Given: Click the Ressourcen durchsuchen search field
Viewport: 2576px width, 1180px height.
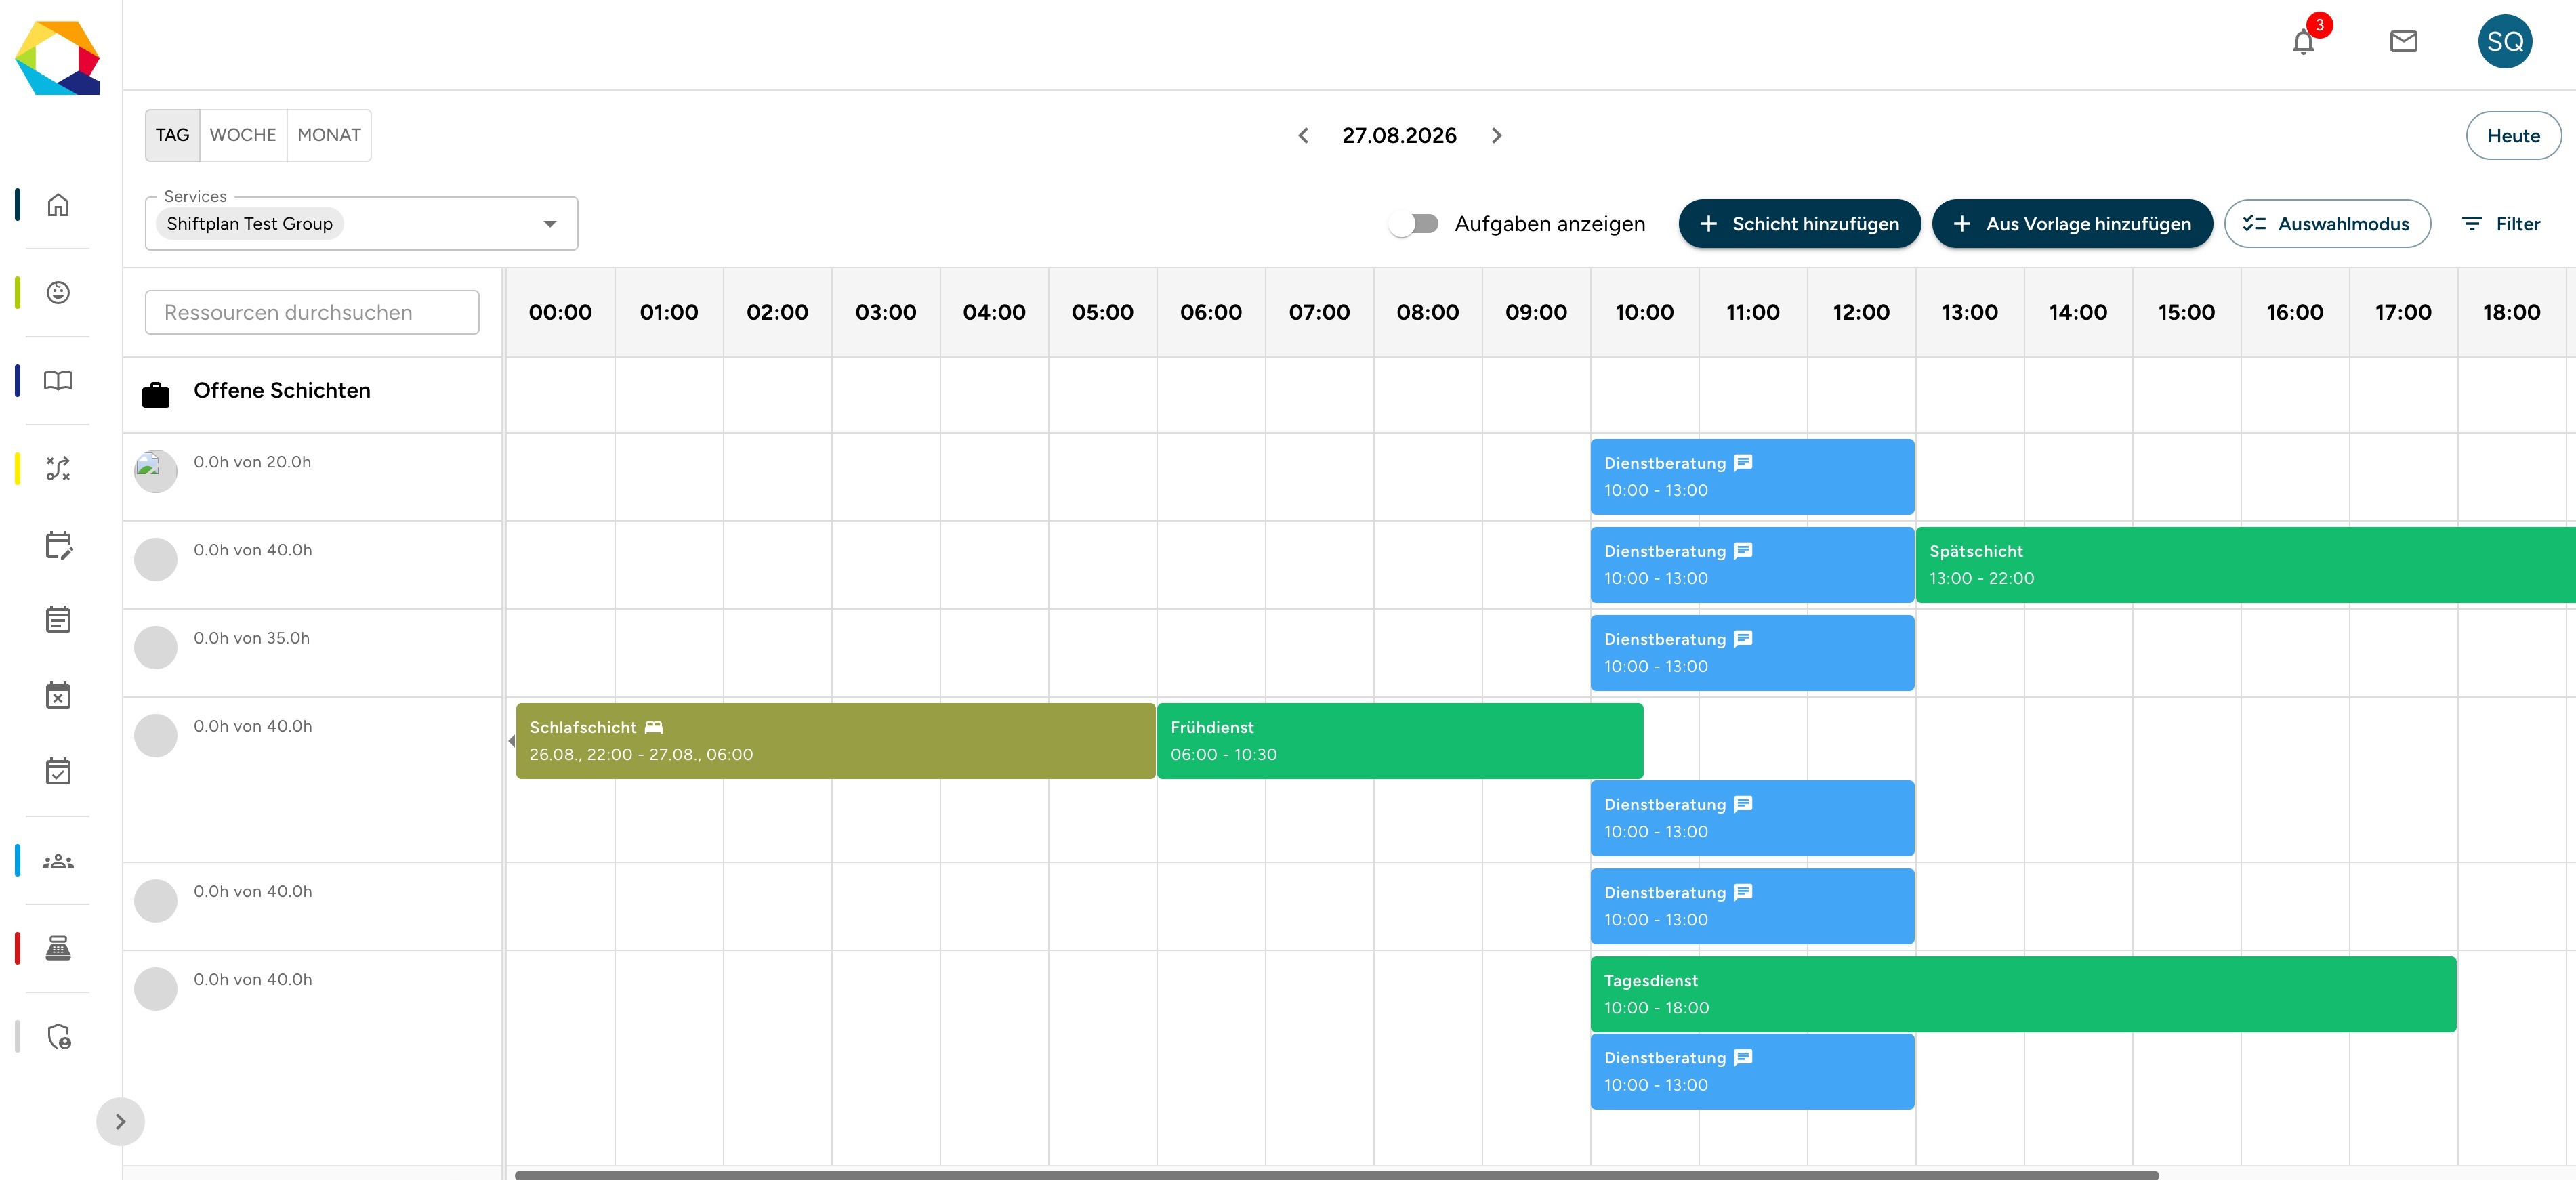Looking at the screenshot, I should [x=312, y=312].
